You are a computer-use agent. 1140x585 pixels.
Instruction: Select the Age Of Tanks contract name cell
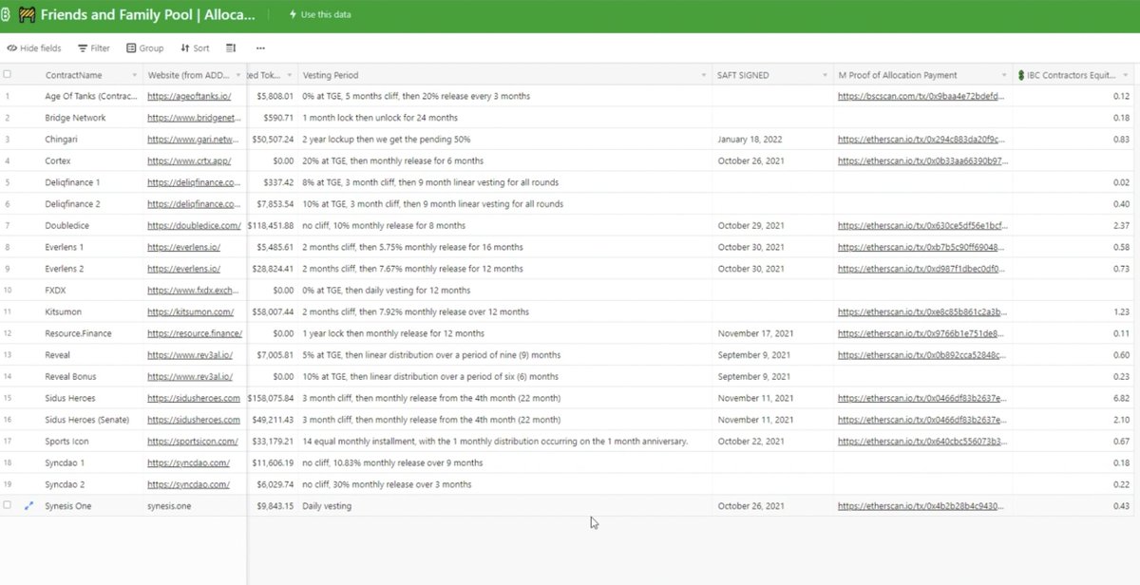tap(91, 96)
